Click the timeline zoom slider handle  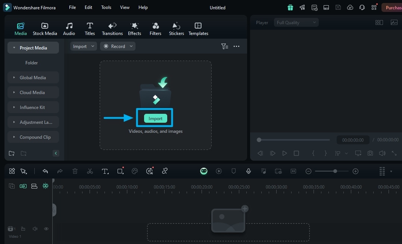[335, 171]
